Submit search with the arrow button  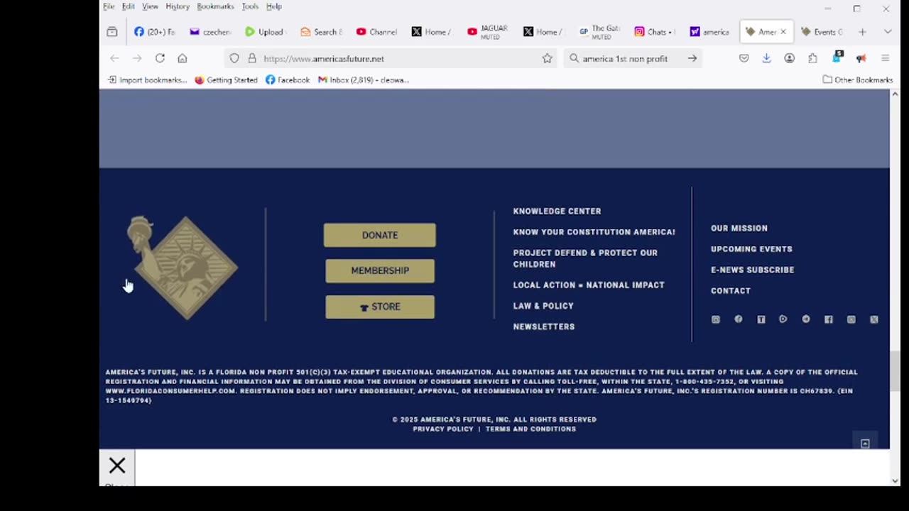coord(692,58)
